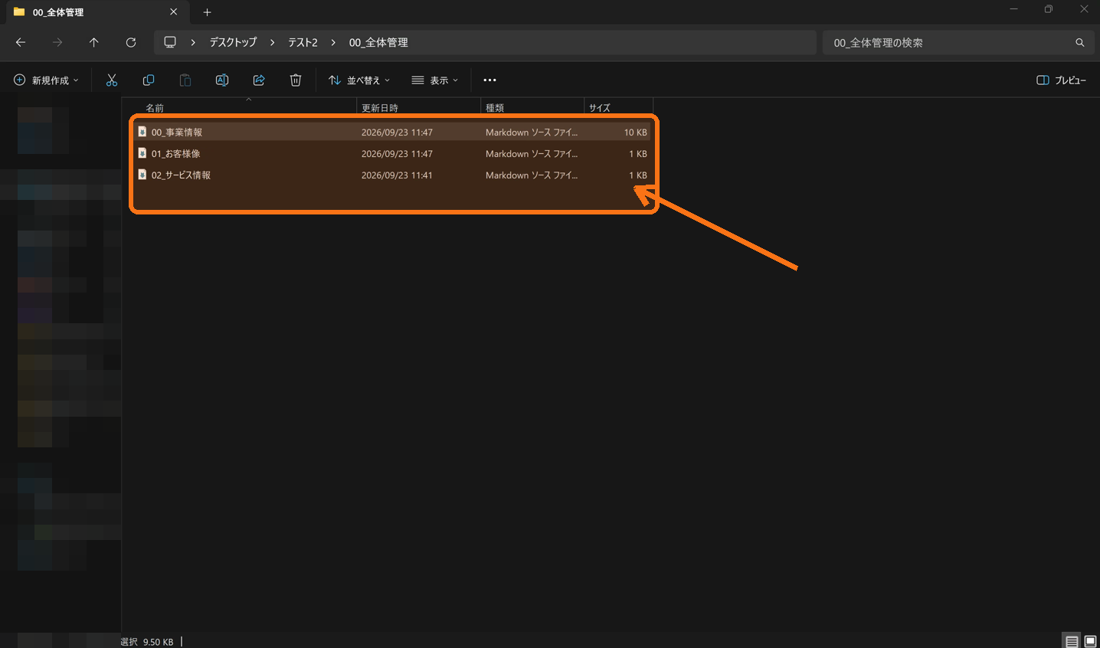This screenshot has width=1100, height=648.
Task: Close the 00_全体管理 tab
Action: (x=174, y=12)
